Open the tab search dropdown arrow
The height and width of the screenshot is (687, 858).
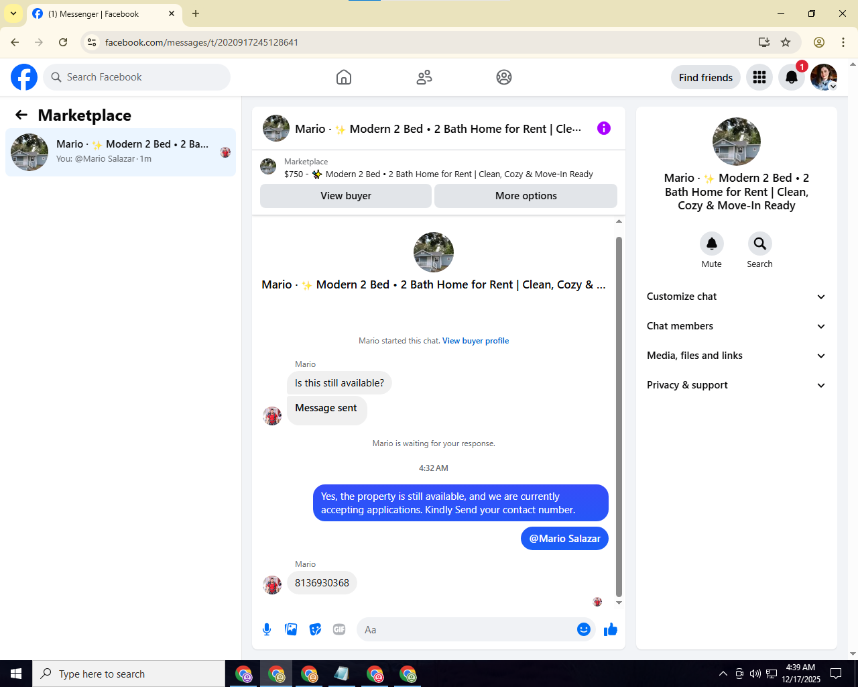(x=13, y=13)
